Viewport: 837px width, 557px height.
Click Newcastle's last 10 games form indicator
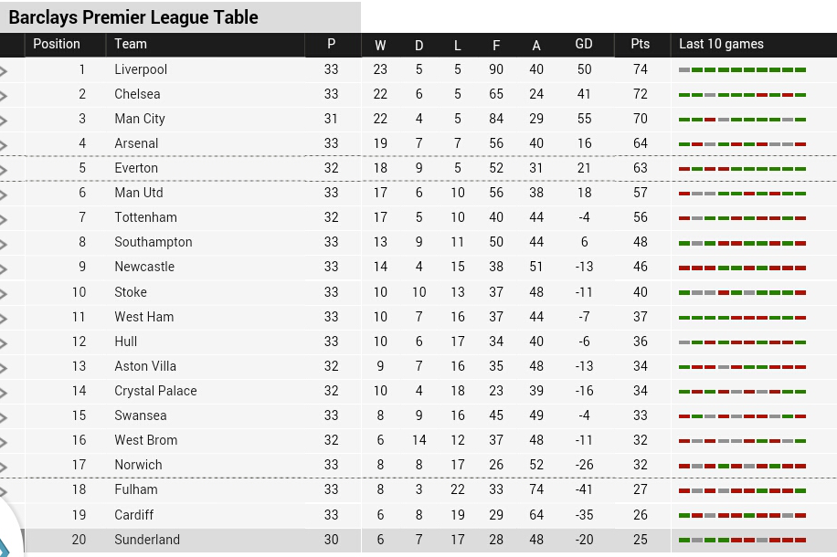pos(742,268)
